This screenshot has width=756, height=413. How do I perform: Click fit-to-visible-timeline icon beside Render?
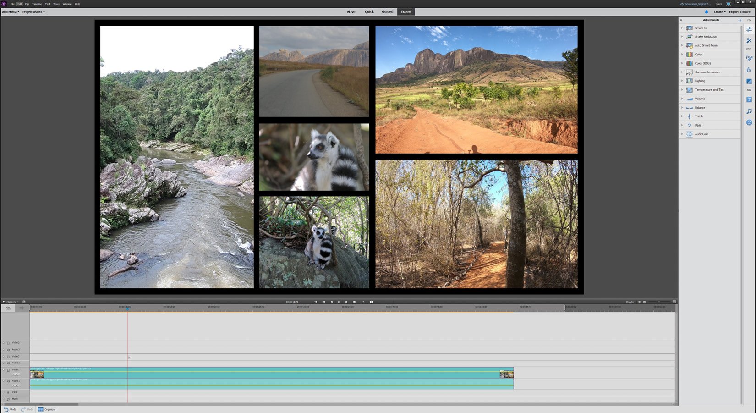[x=639, y=302]
